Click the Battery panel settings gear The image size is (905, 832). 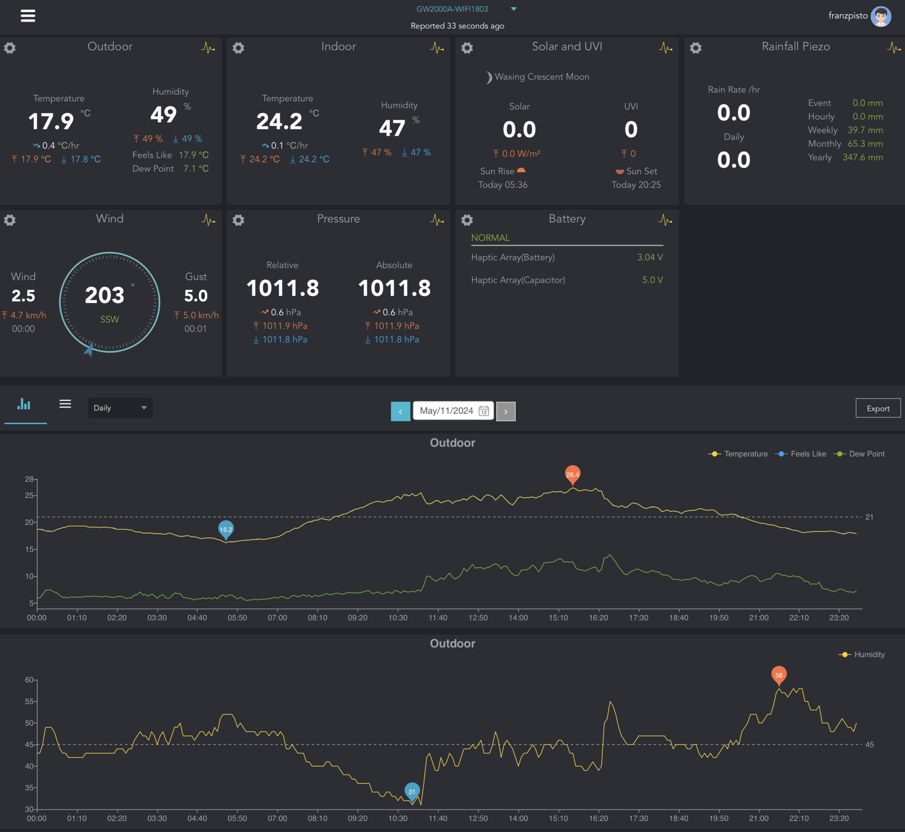[x=467, y=220]
